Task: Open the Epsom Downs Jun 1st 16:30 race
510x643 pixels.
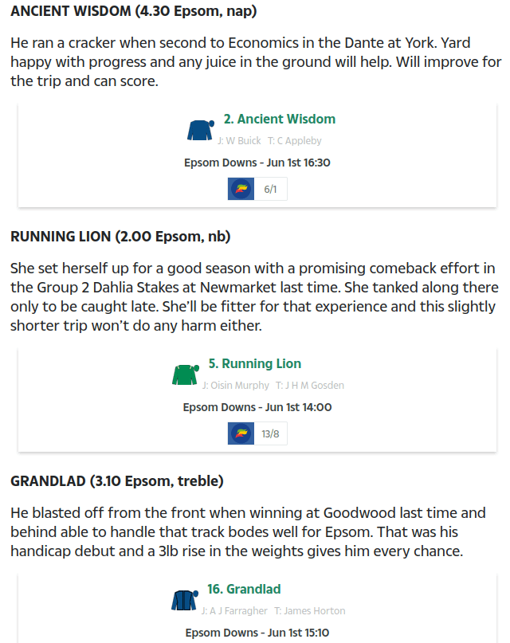Action: pyautogui.click(x=257, y=163)
